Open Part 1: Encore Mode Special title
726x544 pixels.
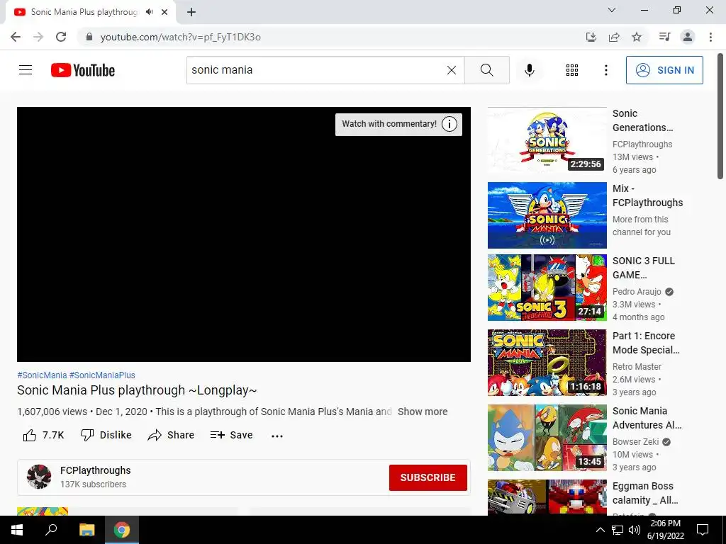click(x=646, y=343)
